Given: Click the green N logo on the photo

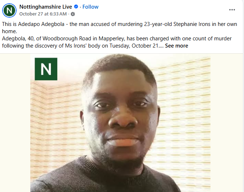Looking at the screenshot, I should click(x=46, y=69).
